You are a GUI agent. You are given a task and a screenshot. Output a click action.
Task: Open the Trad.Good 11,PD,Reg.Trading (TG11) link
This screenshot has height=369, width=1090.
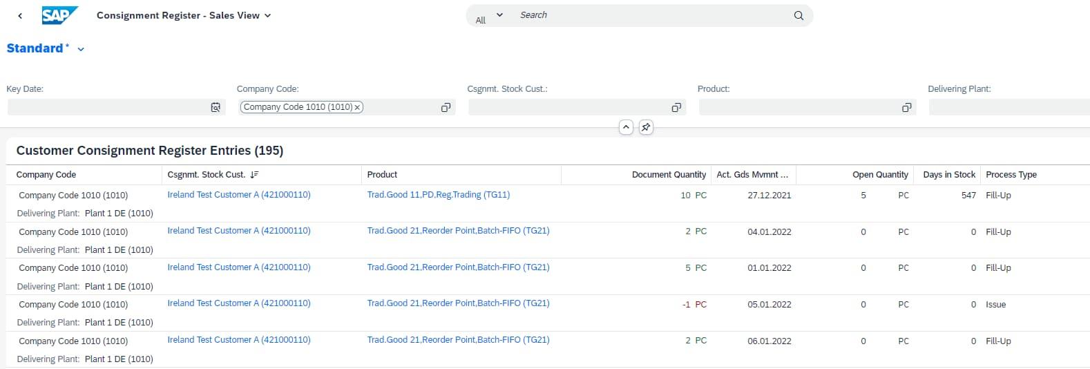point(439,195)
